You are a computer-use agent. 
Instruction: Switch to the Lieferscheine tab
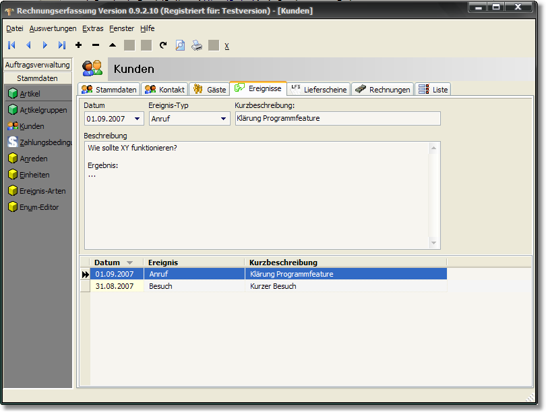pyautogui.click(x=319, y=90)
